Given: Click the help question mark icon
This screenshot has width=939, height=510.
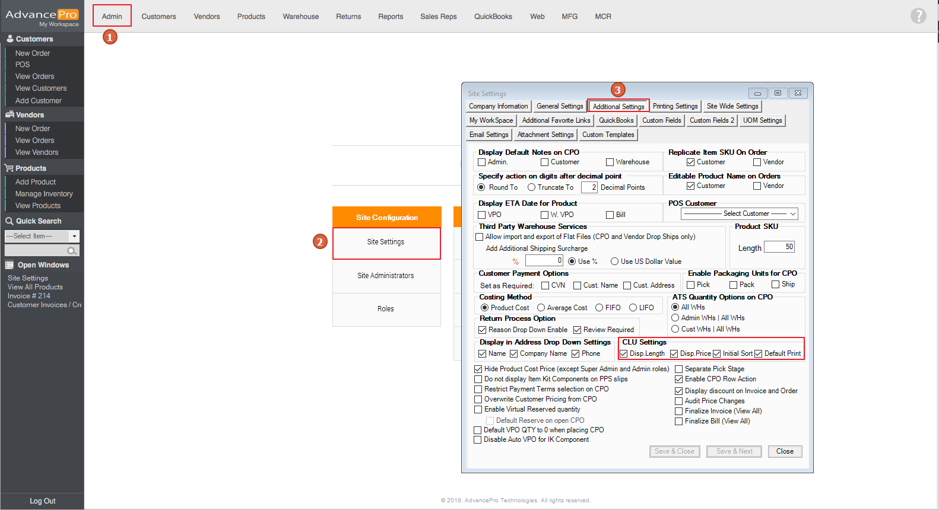Looking at the screenshot, I should 918,16.
